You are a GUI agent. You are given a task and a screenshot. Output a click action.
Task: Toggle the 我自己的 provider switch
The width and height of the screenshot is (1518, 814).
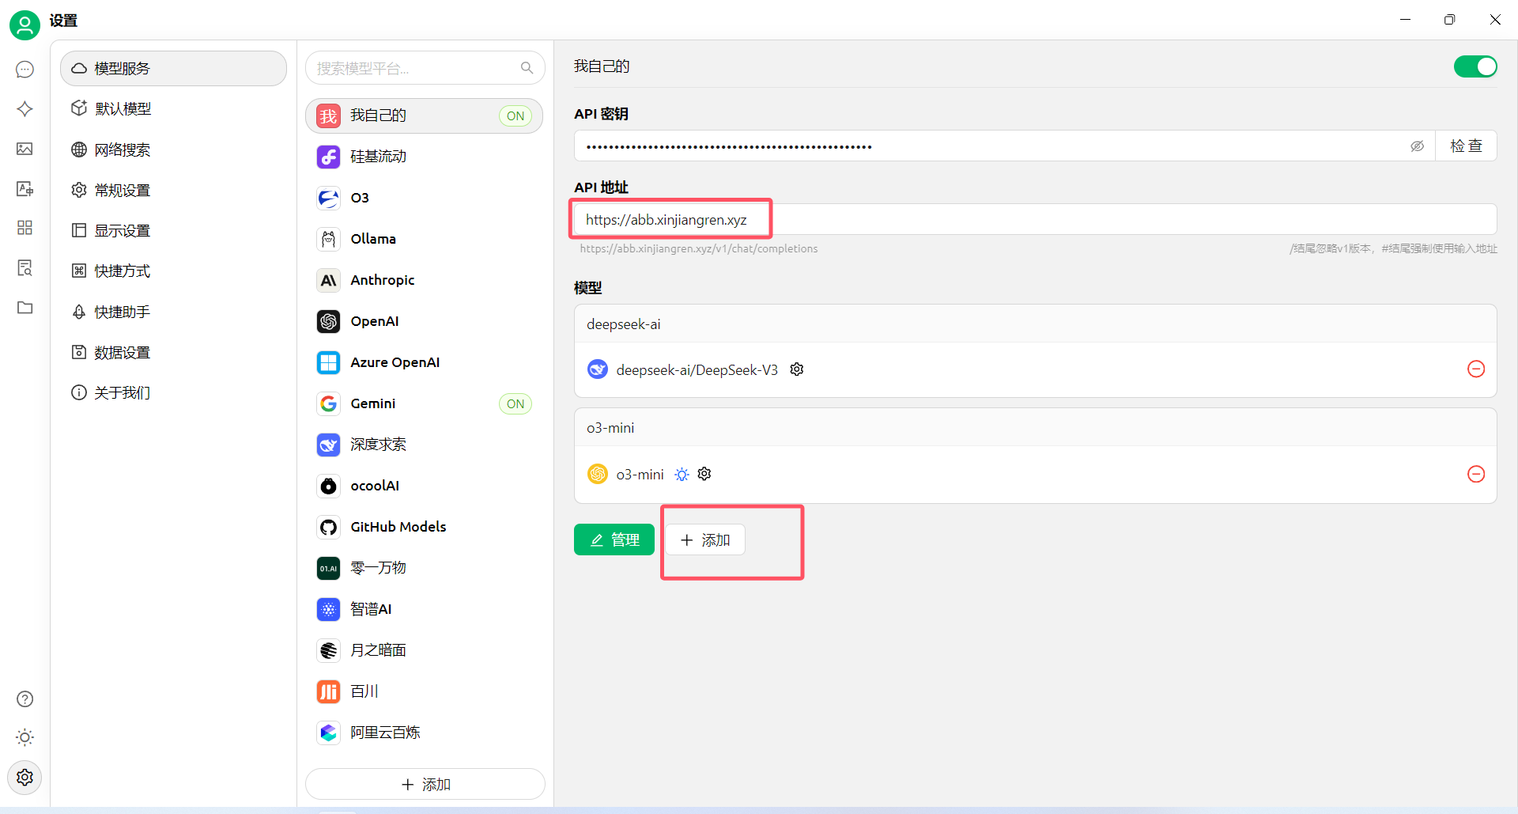1475,66
